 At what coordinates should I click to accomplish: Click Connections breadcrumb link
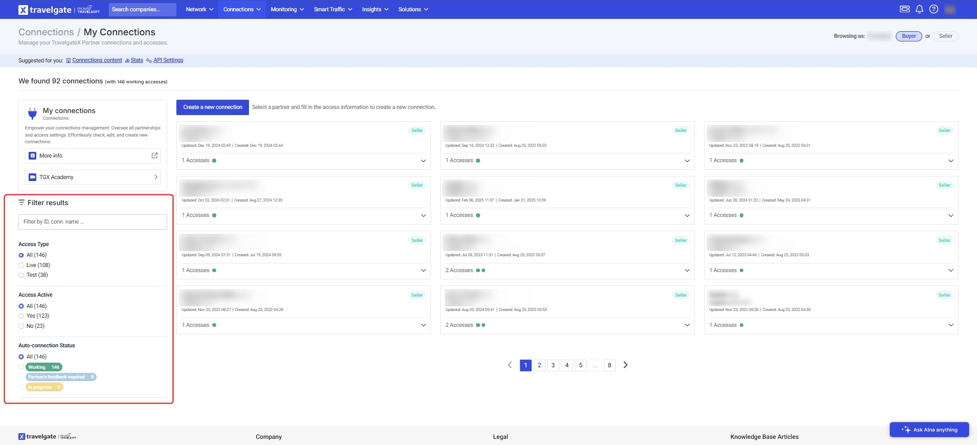pos(46,32)
